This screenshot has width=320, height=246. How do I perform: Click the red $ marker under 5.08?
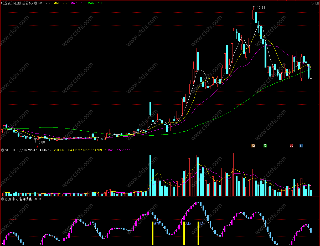coord(37,146)
